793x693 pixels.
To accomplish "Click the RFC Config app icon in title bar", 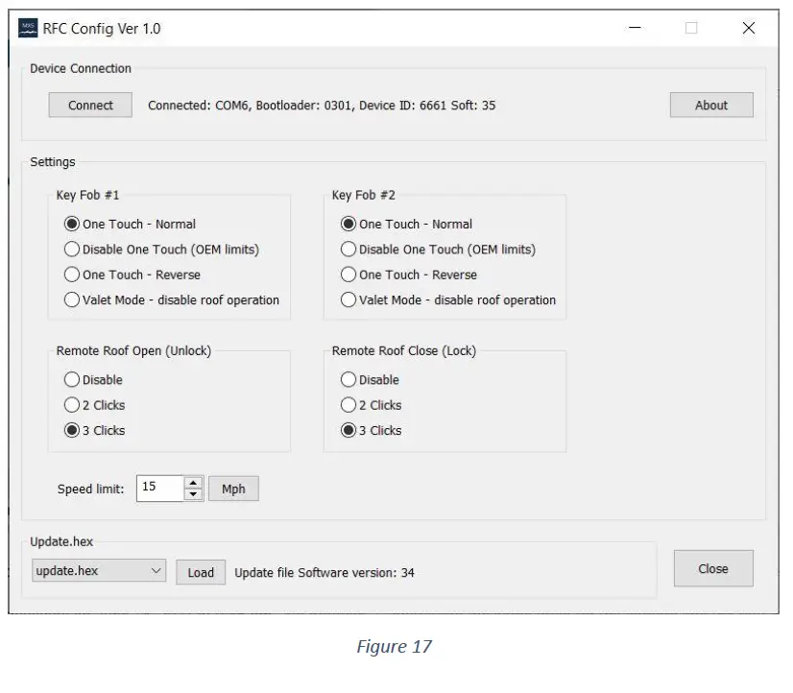I will [x=28, y=28].
